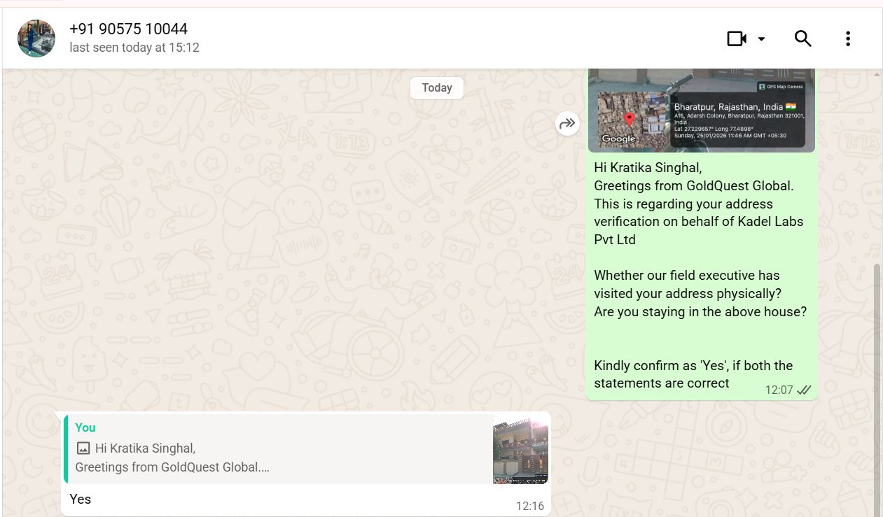Viewport: 883px width, 517px height.
Task: Click the GPS Map Camera label on photo
Action: tap(781, 87)
